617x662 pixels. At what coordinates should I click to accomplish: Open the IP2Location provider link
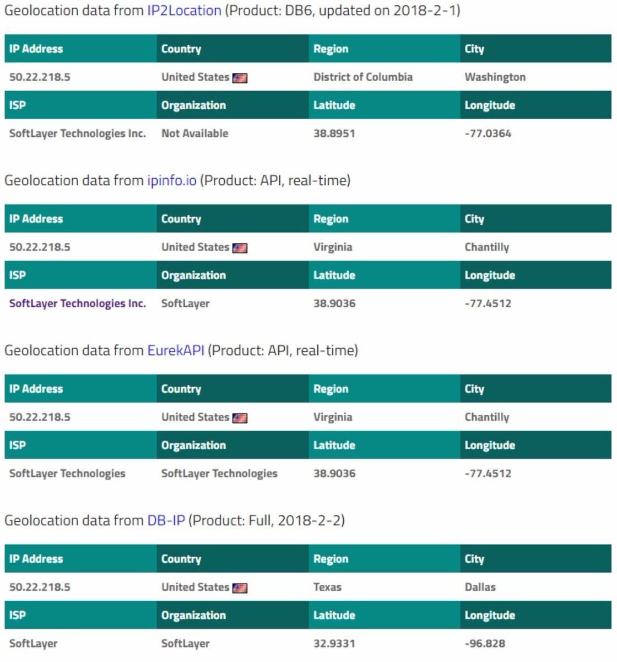(184, 10)
